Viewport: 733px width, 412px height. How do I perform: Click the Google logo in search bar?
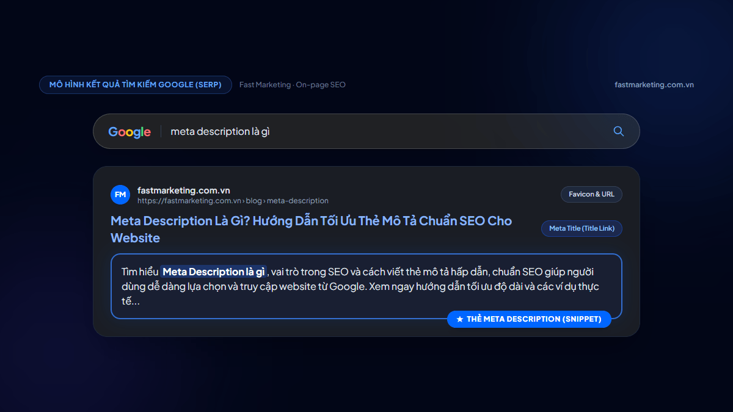[129, 132]
